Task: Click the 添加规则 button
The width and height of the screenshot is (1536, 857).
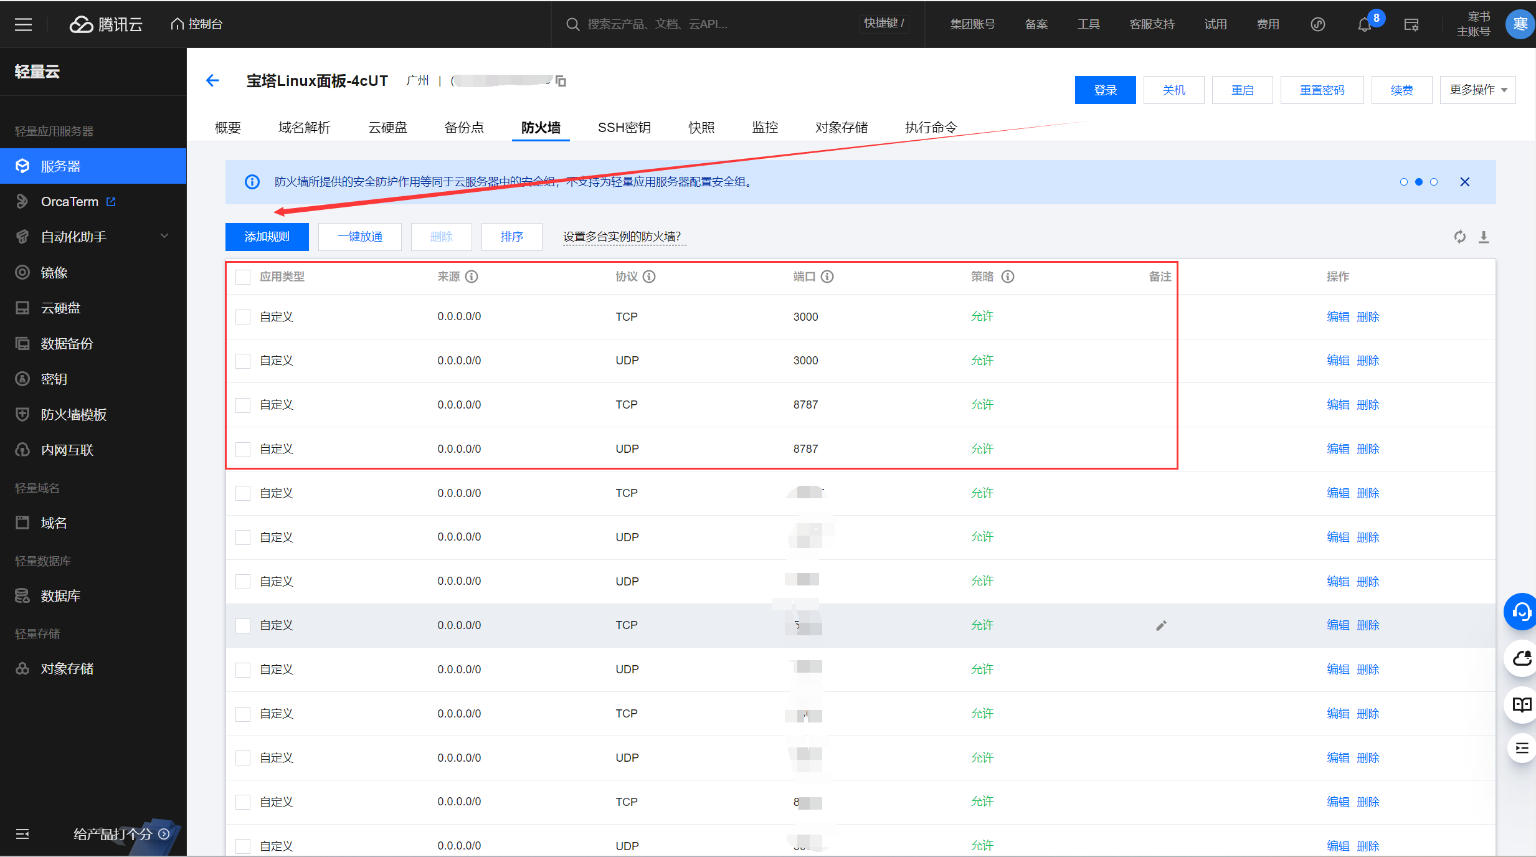Action: pyautogui.click(x=267, y=237)
